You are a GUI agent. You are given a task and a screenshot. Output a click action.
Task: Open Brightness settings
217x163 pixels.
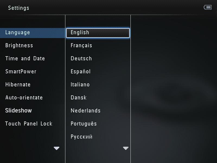pyautogui.click(x=19, y=45)
